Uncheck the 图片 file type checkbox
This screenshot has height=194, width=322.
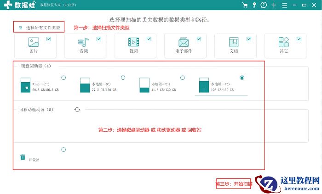(49, 39)
